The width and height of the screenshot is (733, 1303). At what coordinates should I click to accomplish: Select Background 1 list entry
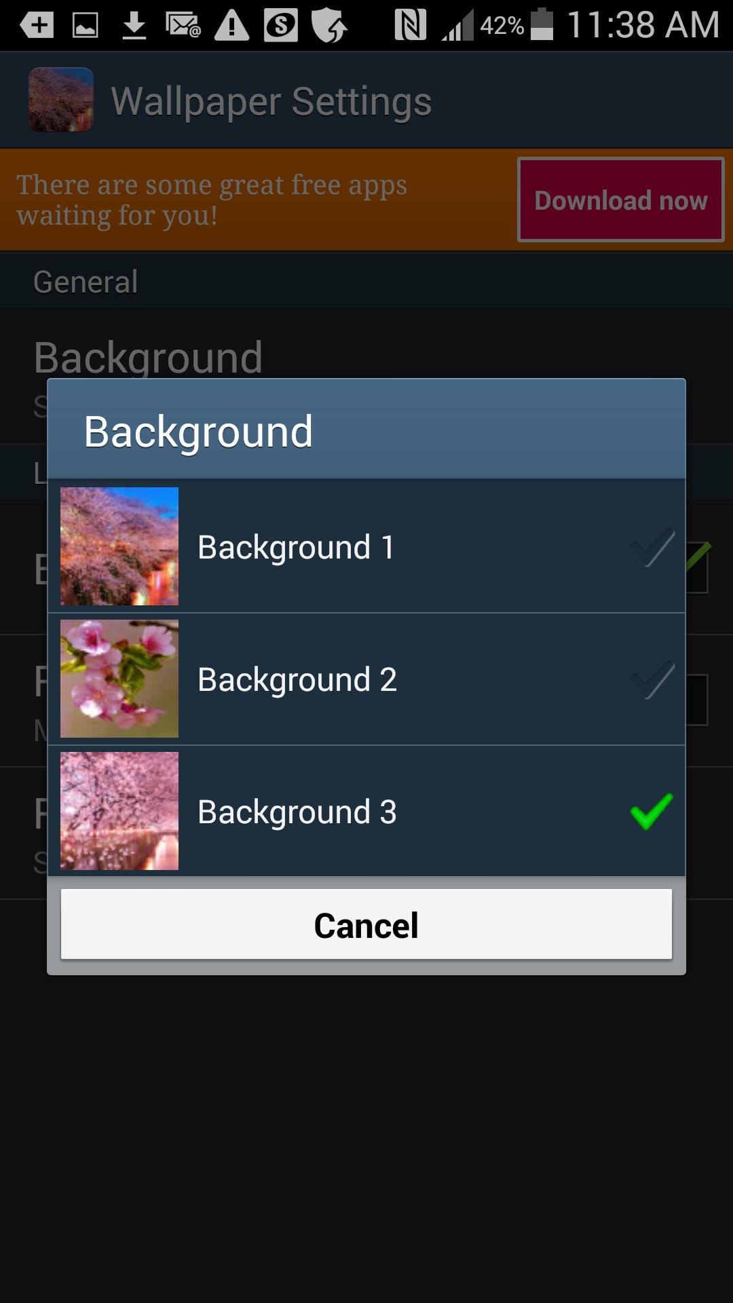click(x=366, y=546)
